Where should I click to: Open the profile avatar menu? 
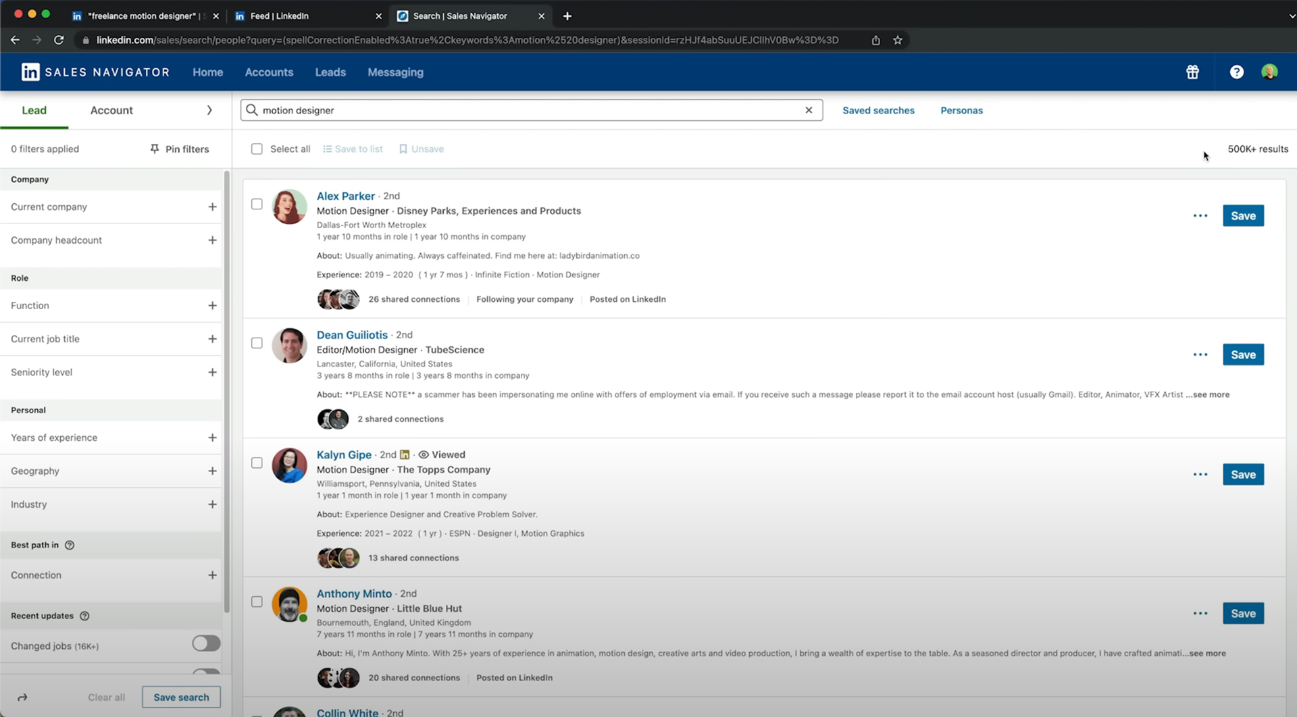tap(1269, 72)
